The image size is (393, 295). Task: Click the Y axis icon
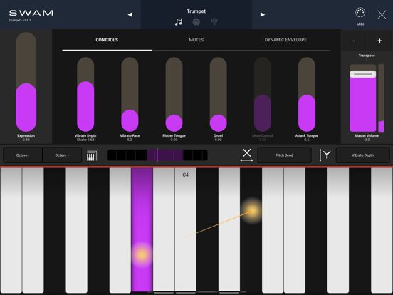pos(325,155)
